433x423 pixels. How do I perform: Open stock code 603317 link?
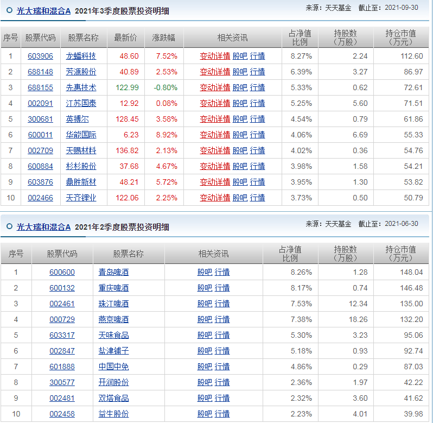[62, 335]
